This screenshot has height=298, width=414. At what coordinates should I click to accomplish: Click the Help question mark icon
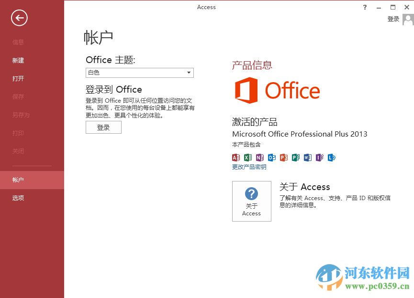(x=364, y=7)
